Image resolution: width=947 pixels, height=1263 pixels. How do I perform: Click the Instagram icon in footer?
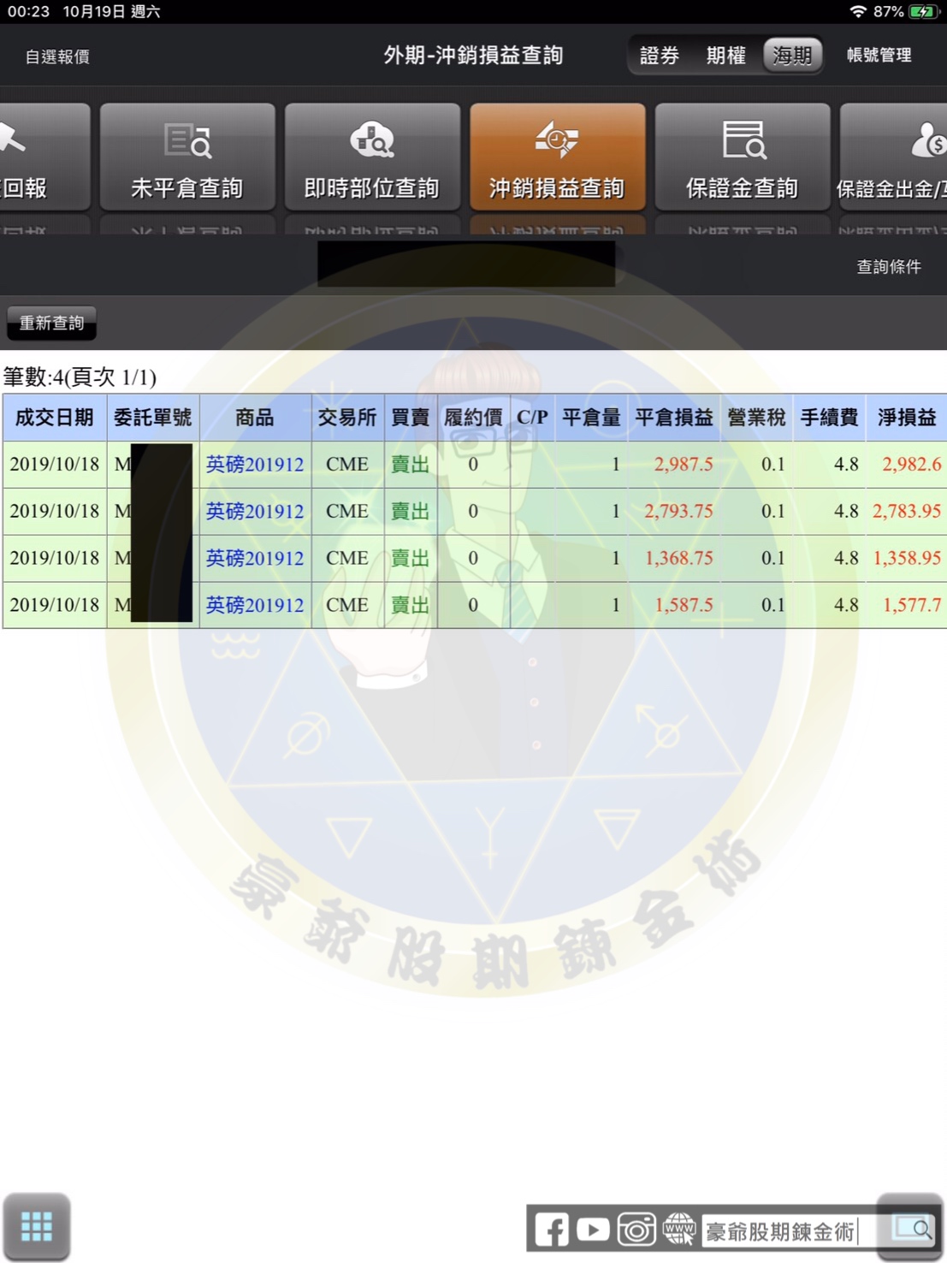pyautogui.click(x=636, y=1230)
